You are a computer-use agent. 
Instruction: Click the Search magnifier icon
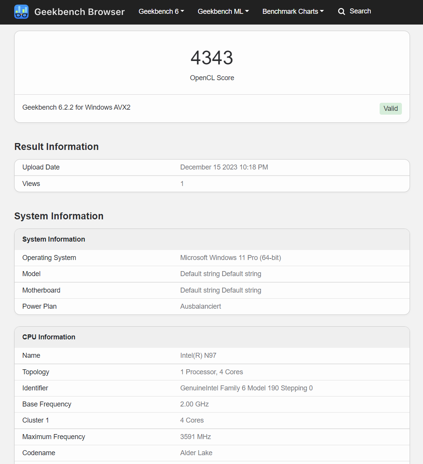(x=342, y=12)
